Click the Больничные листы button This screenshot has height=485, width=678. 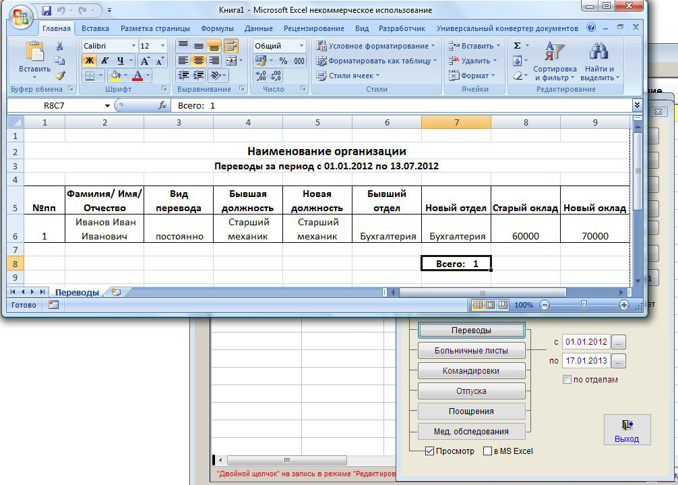[471, 351]
